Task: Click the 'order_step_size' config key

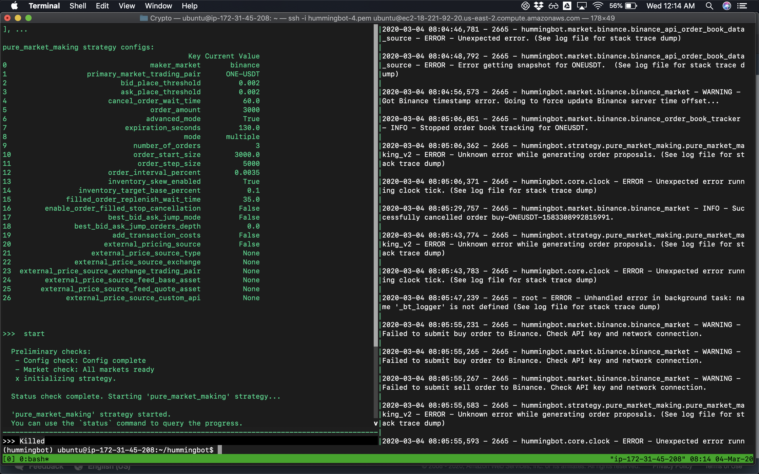Action: [169, 163]
